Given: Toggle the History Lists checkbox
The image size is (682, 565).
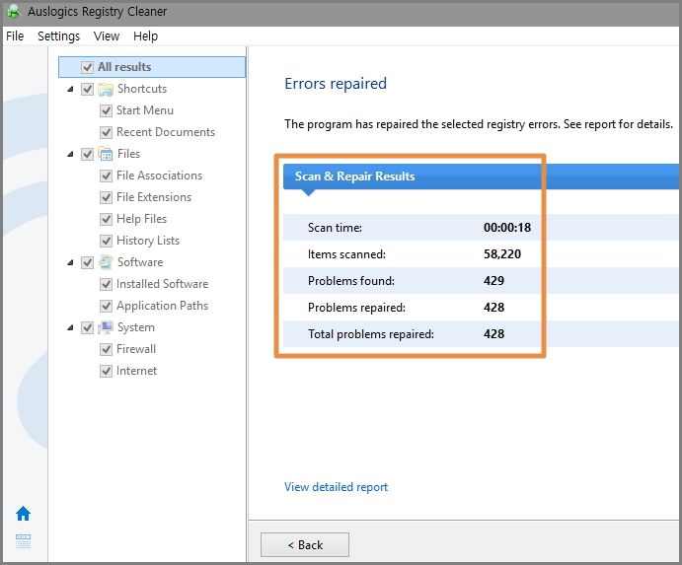Looking at the screenshot, I should 106,241.
